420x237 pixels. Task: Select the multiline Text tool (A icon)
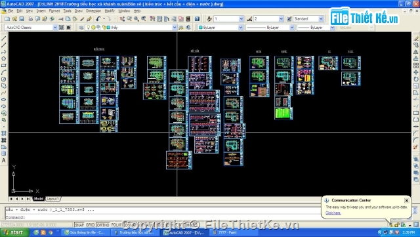pos(4,161)
